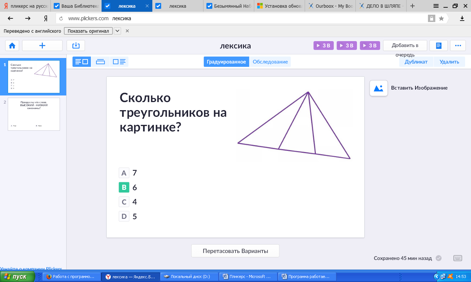The width and height of the screenshot is (471, 282).
Task: Select question 2 thumbnail
Action: coord(34,114)
